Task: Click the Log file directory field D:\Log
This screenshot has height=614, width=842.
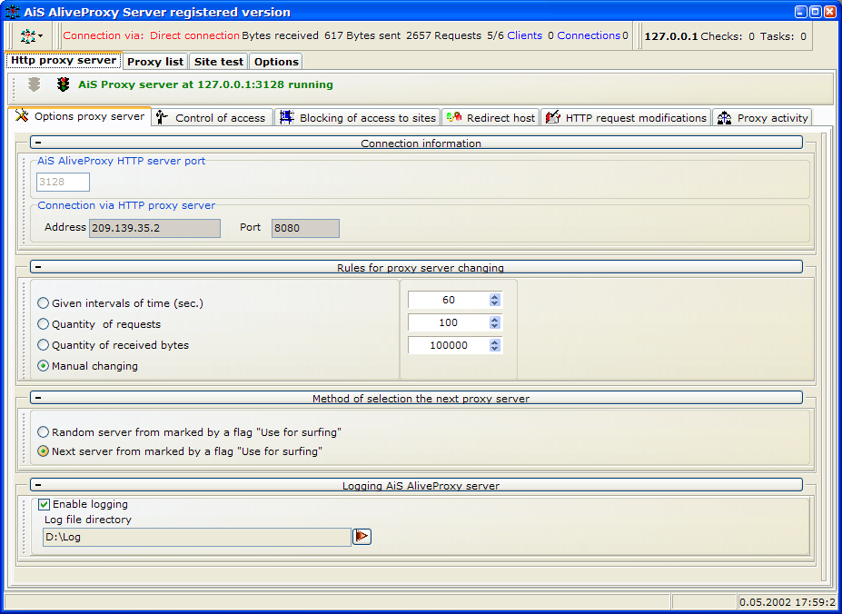Action: [197, 537]
